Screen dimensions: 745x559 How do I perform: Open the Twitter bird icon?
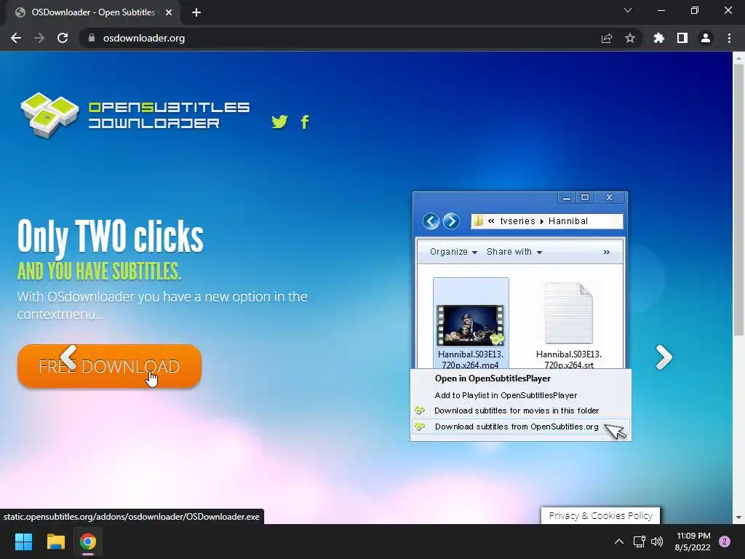coord(279,122)
